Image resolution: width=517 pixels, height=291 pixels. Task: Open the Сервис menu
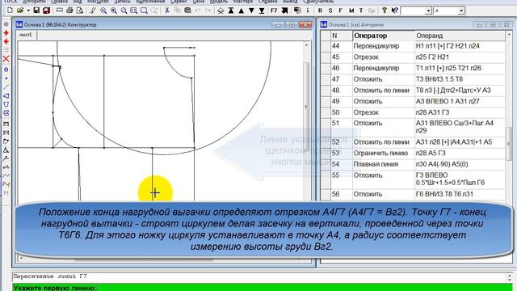pos(179,2)
